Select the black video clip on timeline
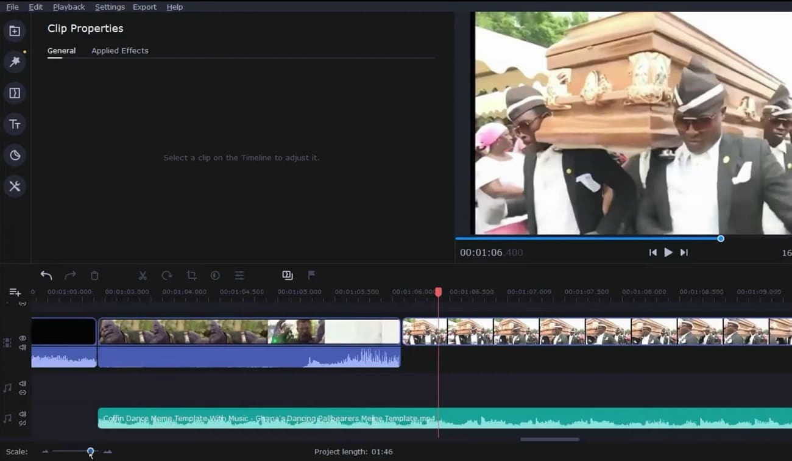792x461 pixels. pos(64,332)
